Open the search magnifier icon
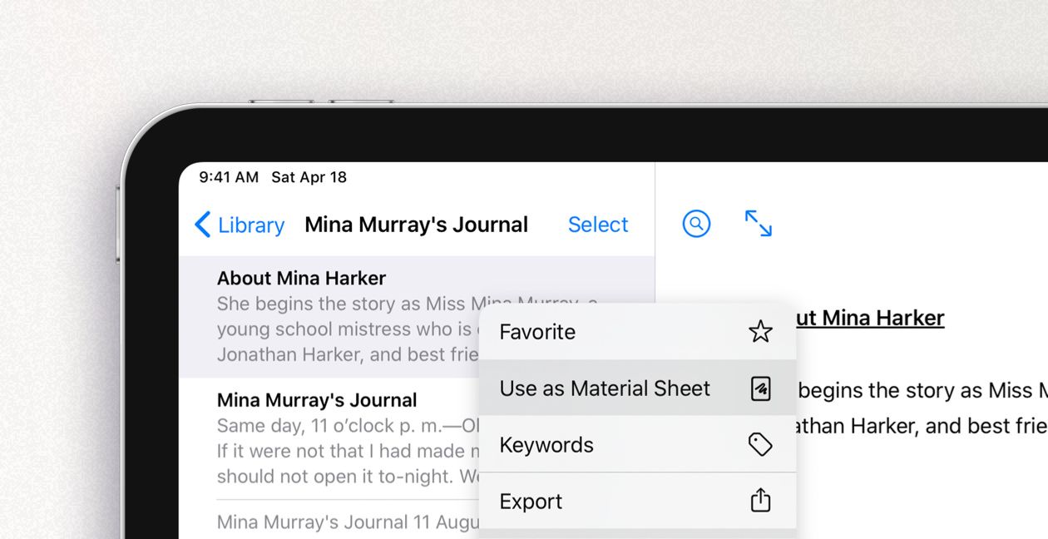1048x539 pixels. tap(696, 224)
